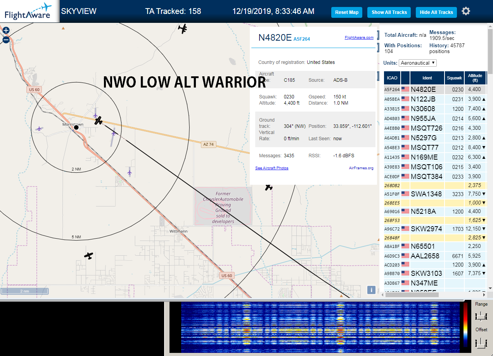Reset the map view

coord(347,12)
